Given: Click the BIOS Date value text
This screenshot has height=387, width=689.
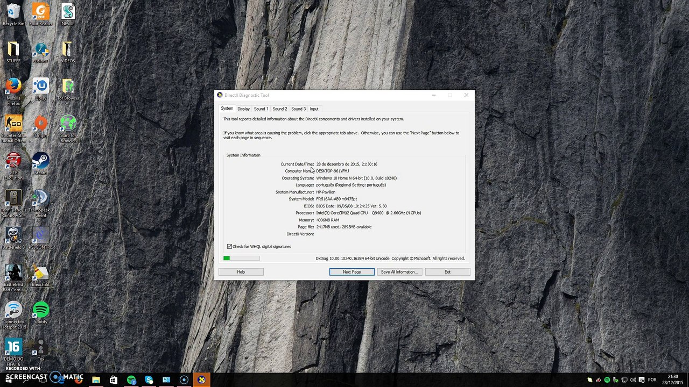Looking at the screenshot, I should [351, 206].
